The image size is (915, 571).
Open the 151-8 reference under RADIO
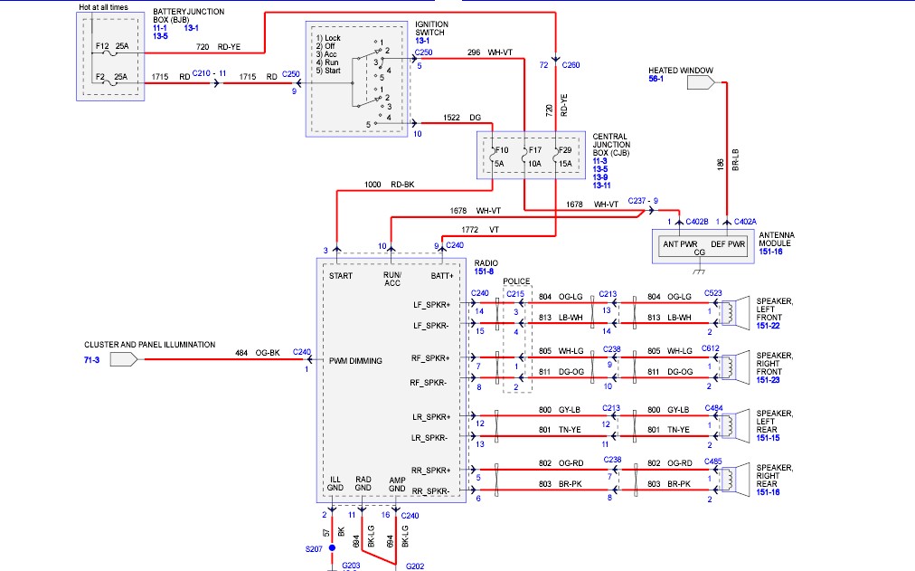(x=484, y=271)
